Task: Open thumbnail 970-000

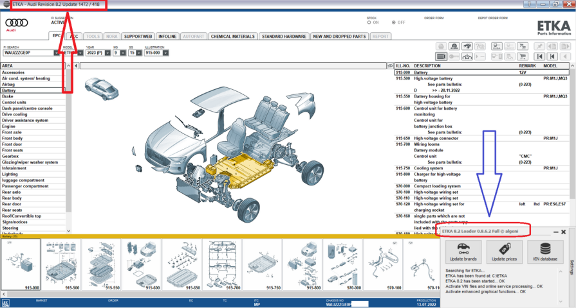Action: (x=343, y=265)
